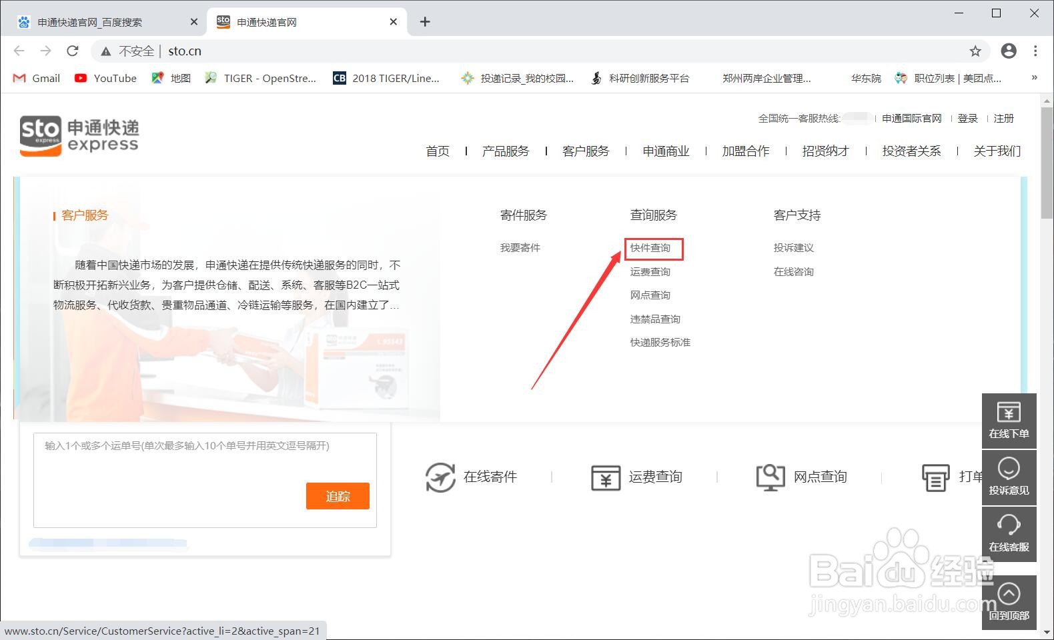The image size is (1054, 640).
Task: Click 网点查询 under 查询服务
Action: point(650,295)
